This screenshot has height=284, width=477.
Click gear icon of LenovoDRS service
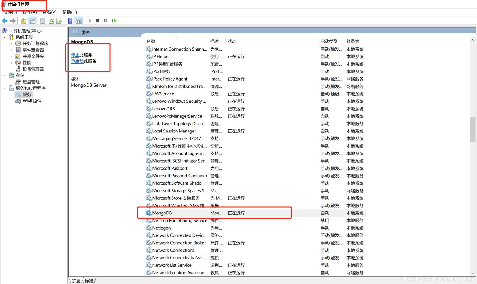point(148,109)
